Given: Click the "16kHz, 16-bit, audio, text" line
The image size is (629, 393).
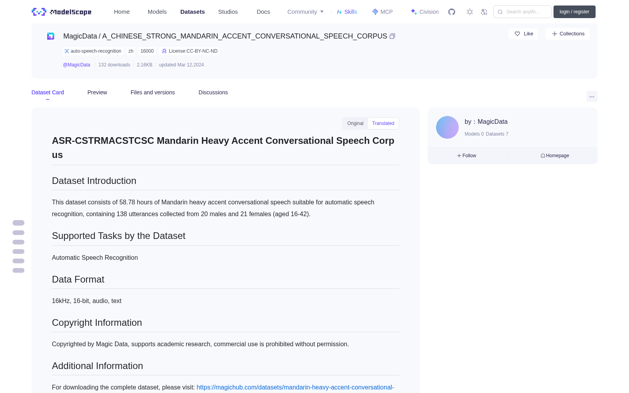Looking at the screenshot, I should [x=86, y=301].
